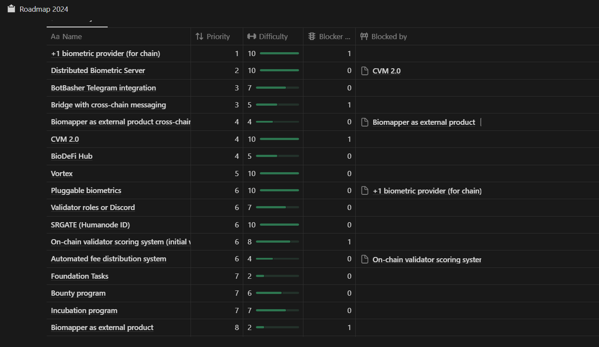This screenshot has height=347, width=599.
Task: Click page icon beside Biomapper as external product relation
Action: (365, 122)
